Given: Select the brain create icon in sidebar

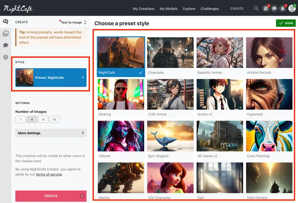Looking at the screenshot, I should 6,21.
